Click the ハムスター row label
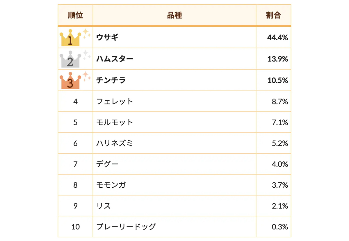This screenshot has width=349, height=241. coord(115,59)
